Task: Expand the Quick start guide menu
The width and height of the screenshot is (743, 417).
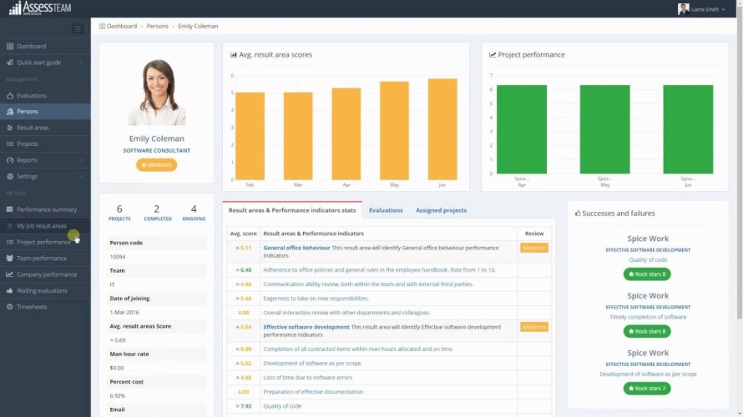Action: point(81,63)
